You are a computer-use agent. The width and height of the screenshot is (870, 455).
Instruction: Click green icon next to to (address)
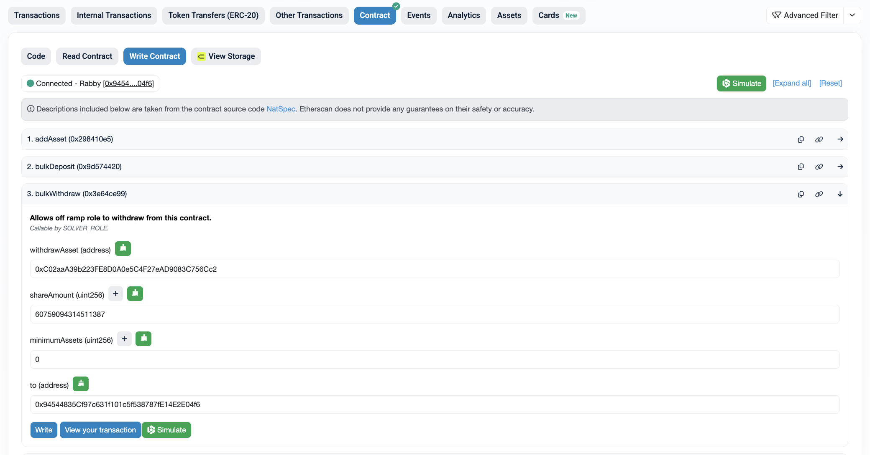(81, 384)
